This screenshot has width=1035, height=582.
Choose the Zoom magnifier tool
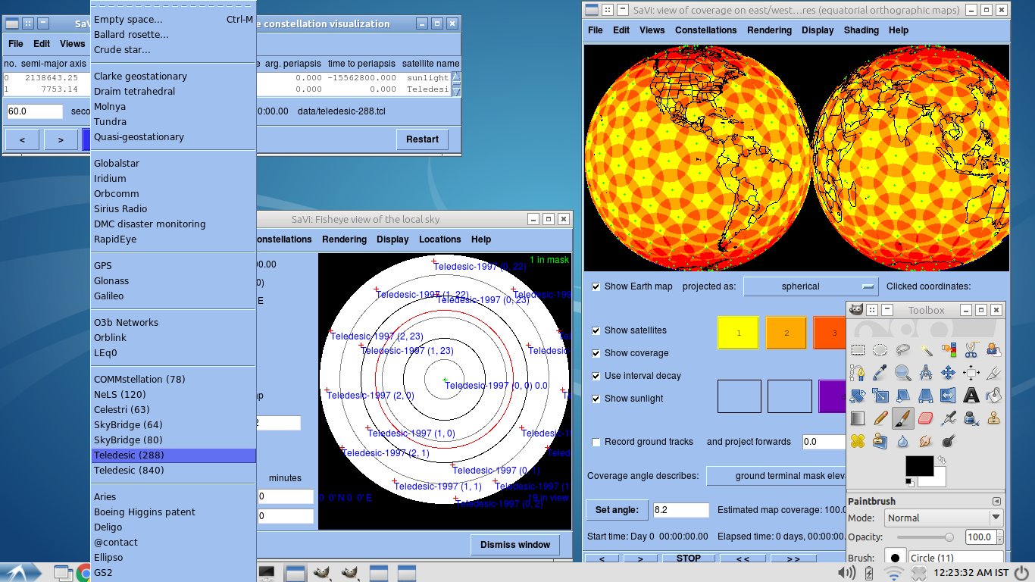tap(902, 373)
